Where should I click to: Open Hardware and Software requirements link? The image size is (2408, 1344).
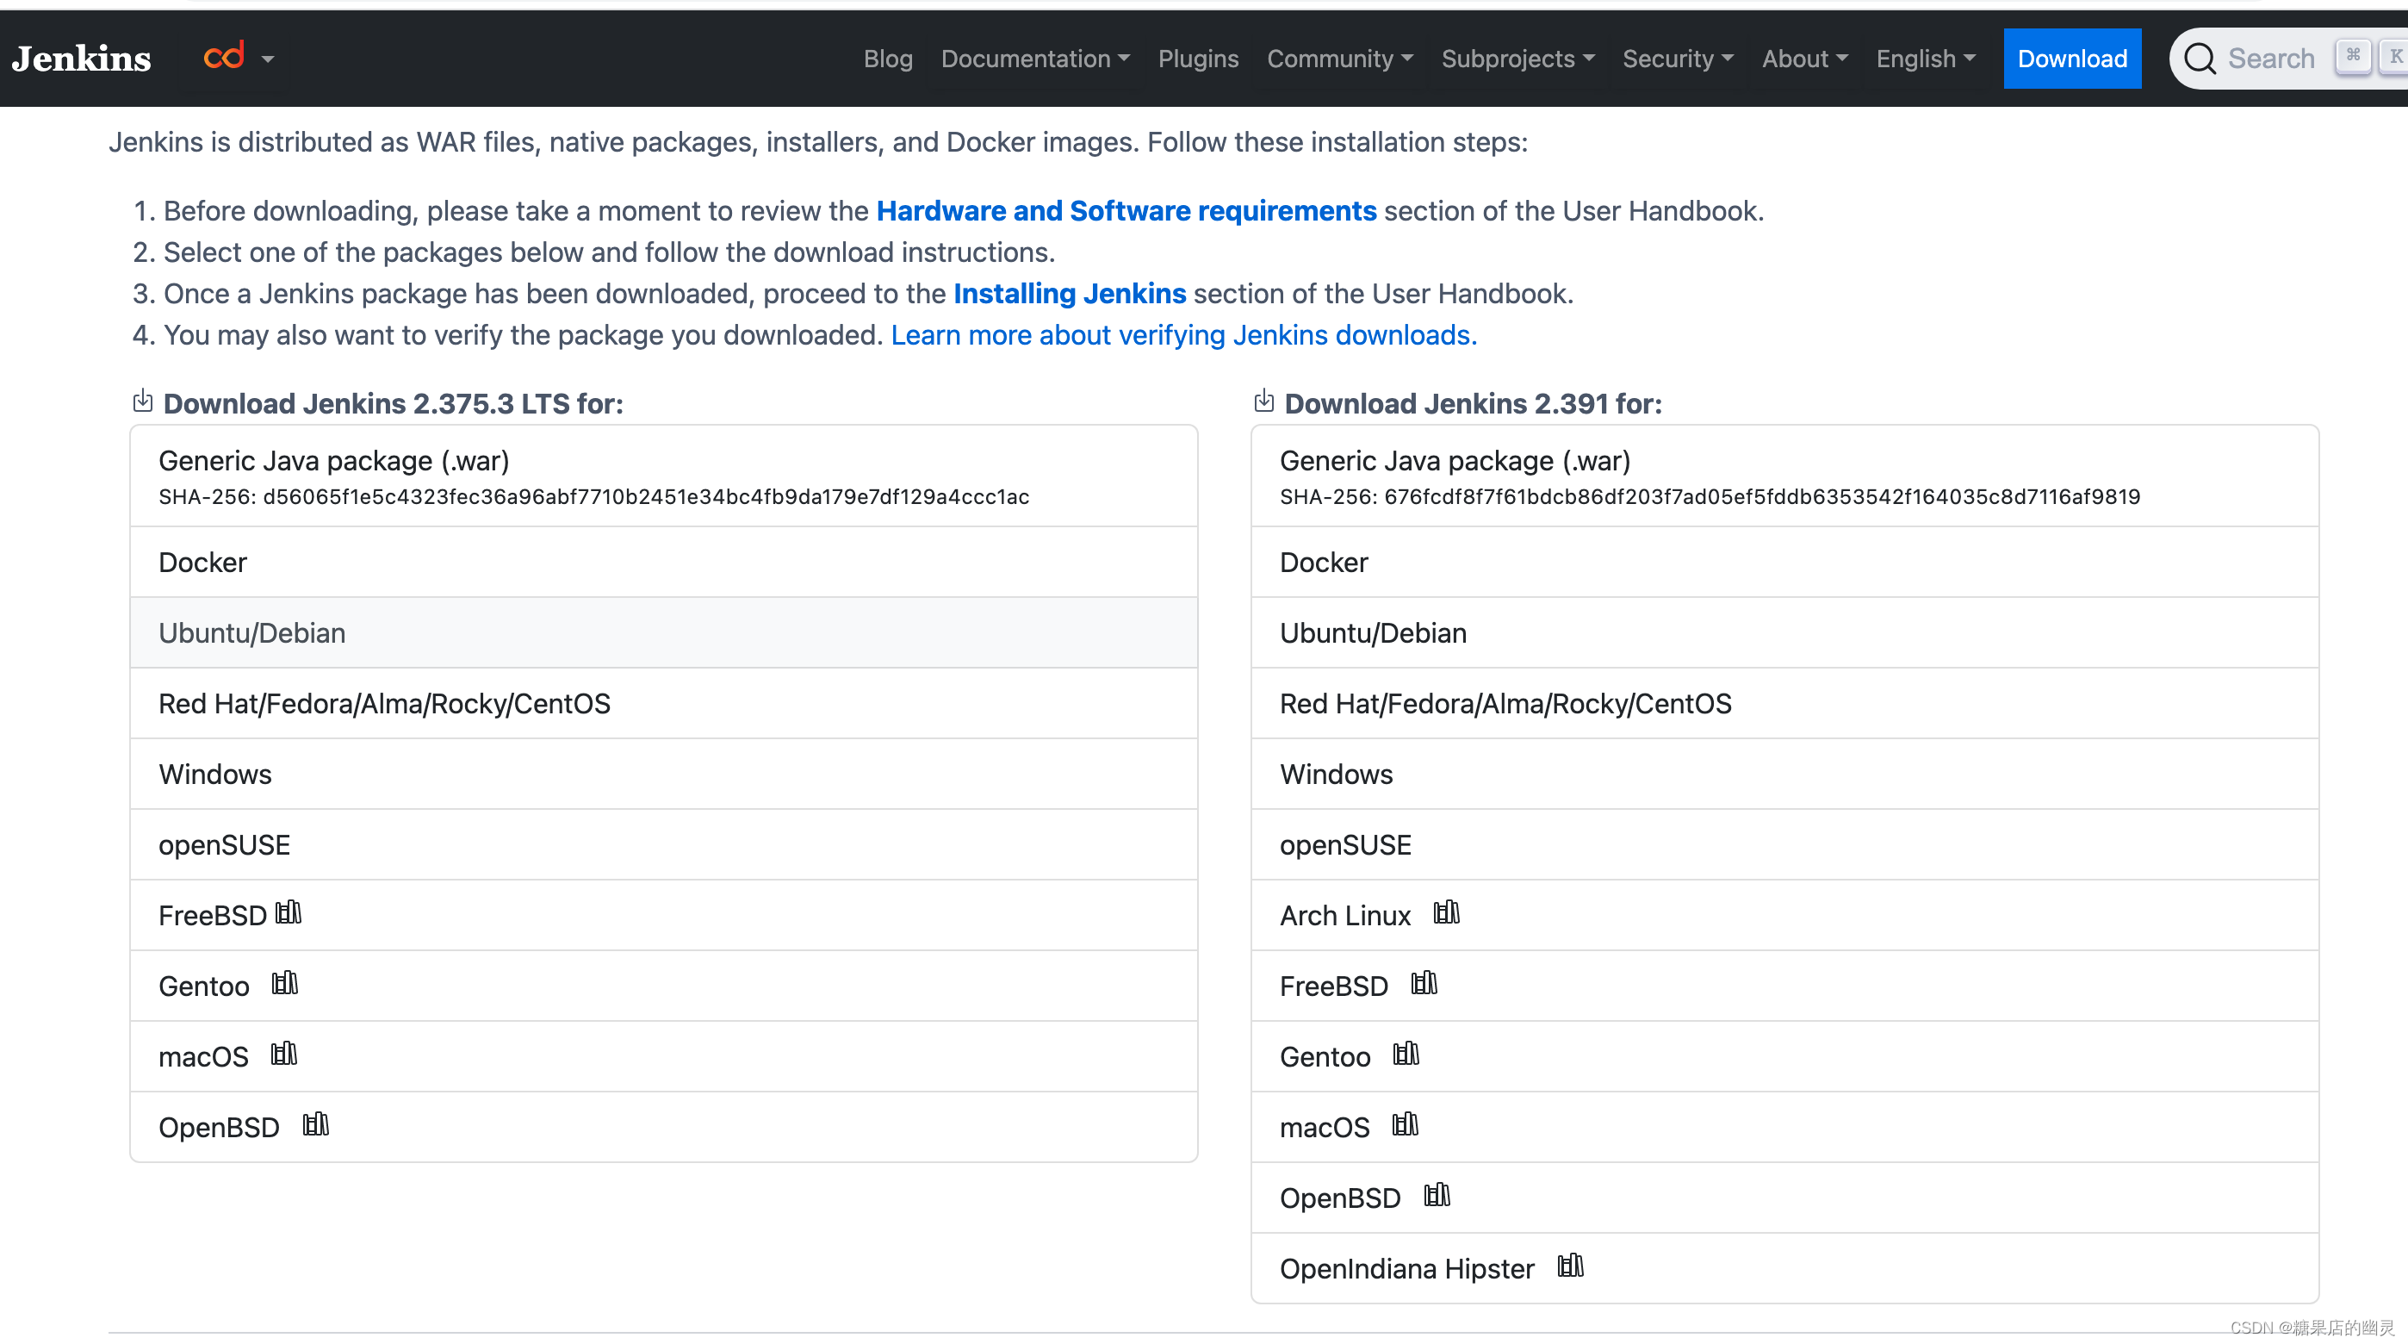[x=1126, y=211]
